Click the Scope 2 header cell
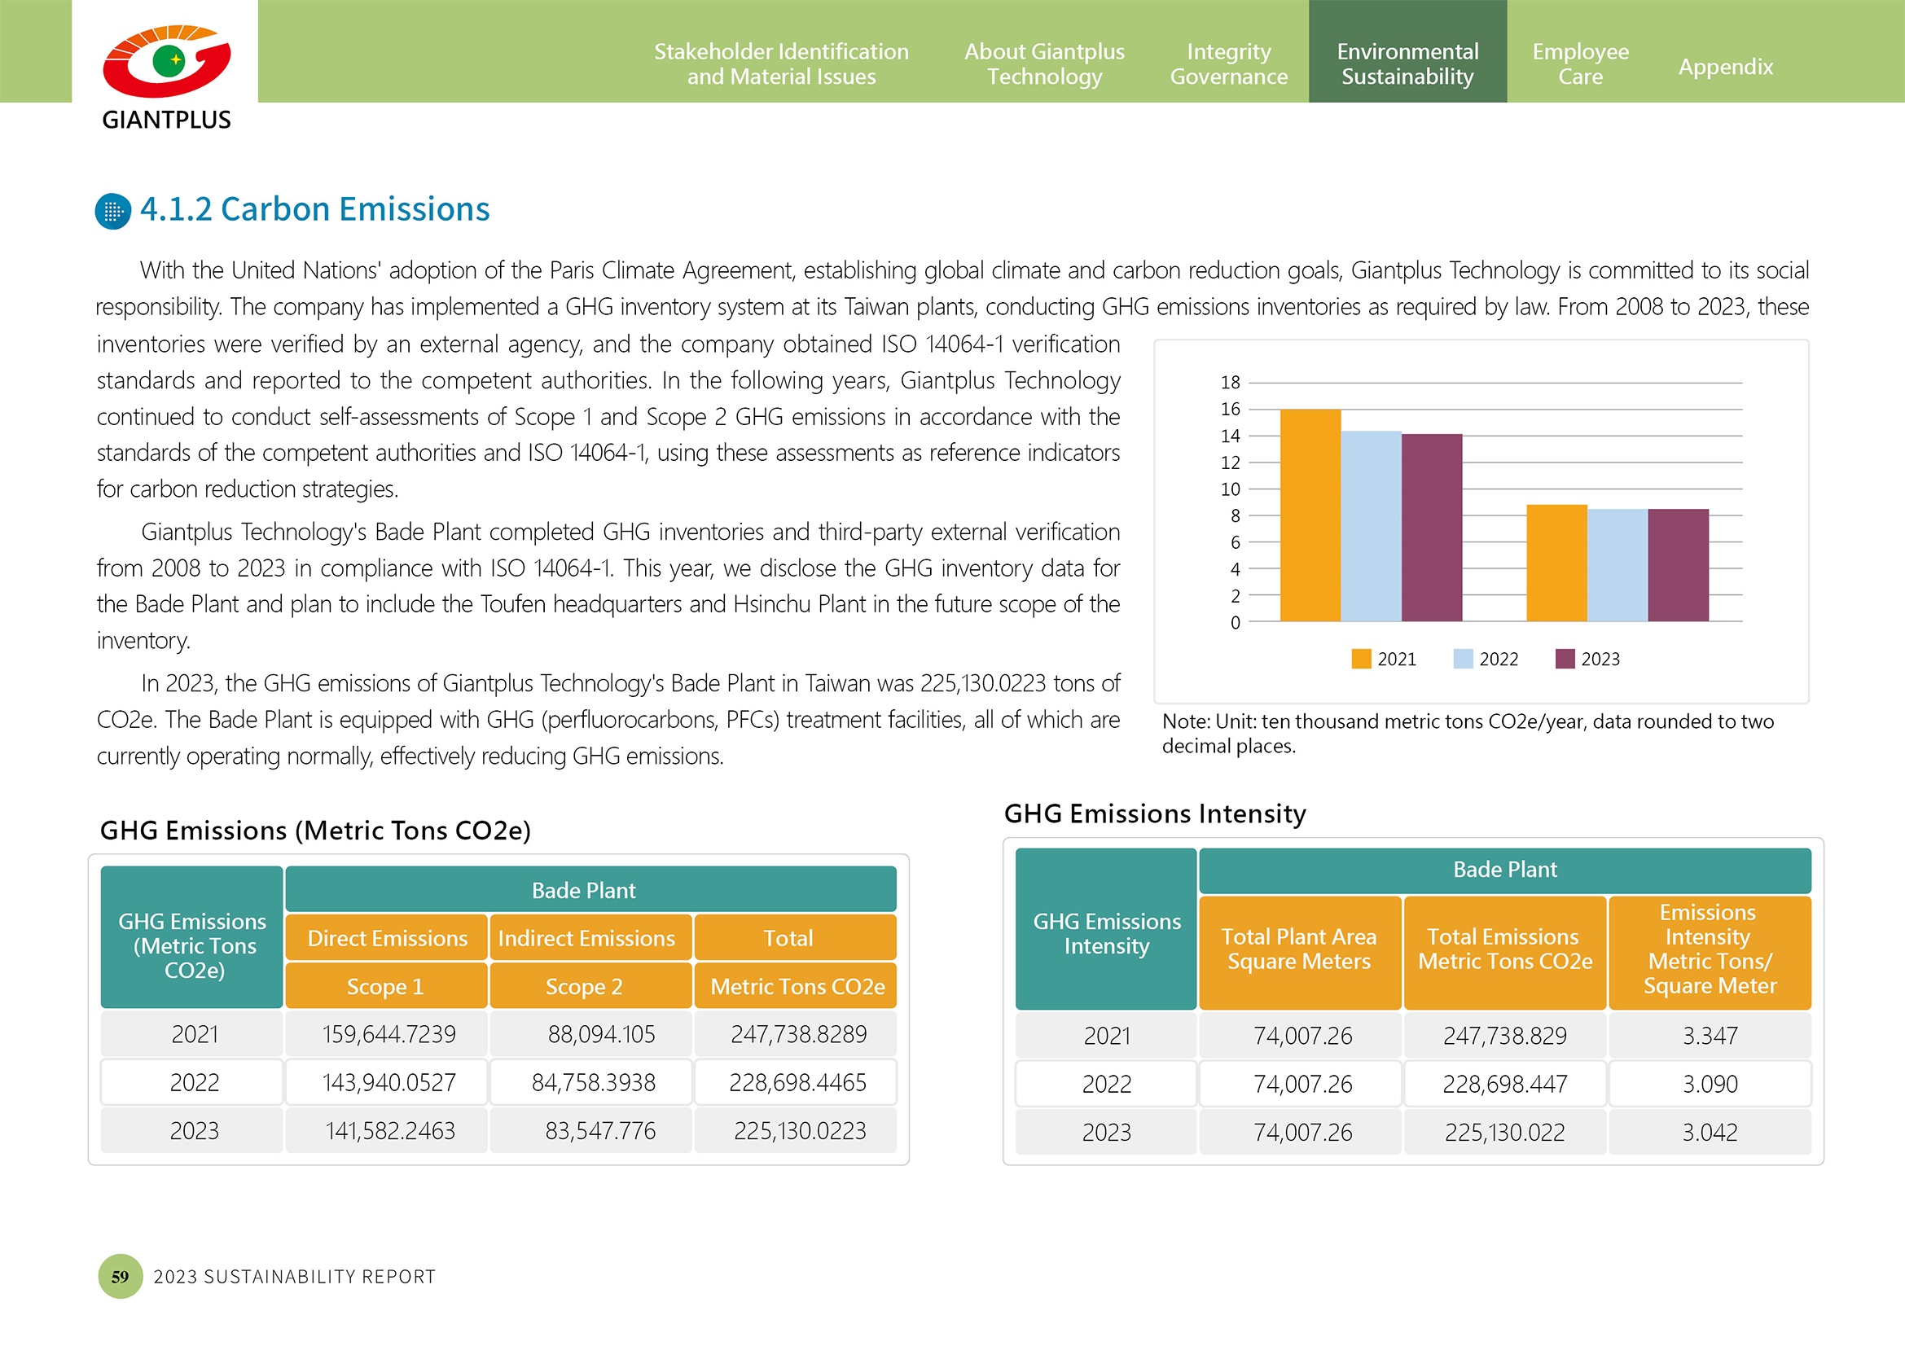Viewport: 1905px width, 1346px height. pyautogui.click(x=590, y=985)
